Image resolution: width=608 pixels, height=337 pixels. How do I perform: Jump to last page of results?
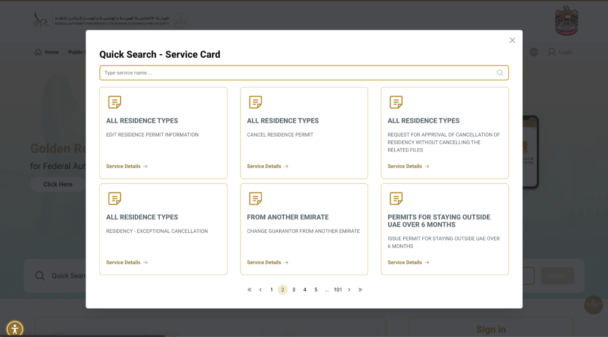click(360, 289)
